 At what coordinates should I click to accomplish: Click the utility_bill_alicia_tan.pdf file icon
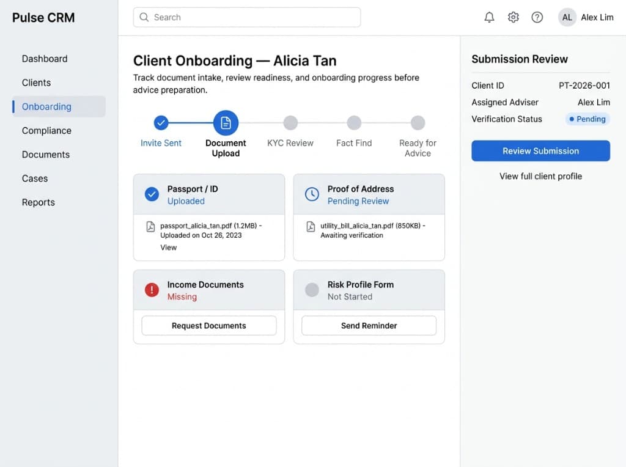click(311, 226)
